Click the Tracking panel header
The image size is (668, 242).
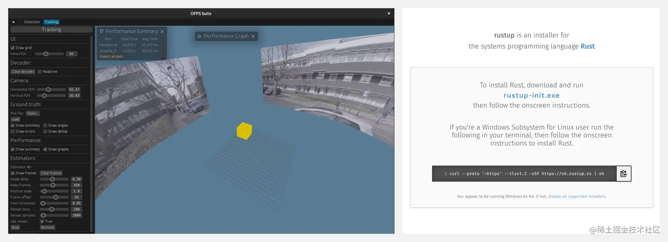tap(51, 30)
